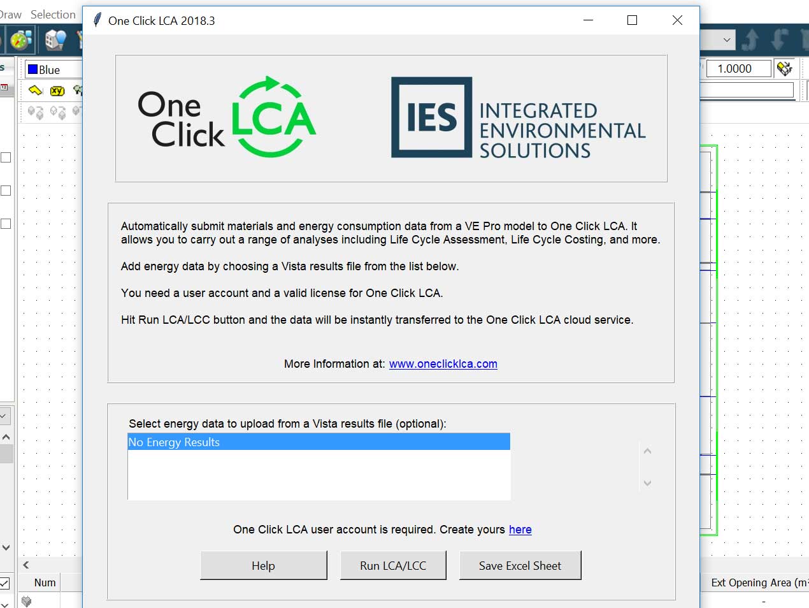
Task: Open the small dropdown arrow in left panel
Action: pos(4,416)
